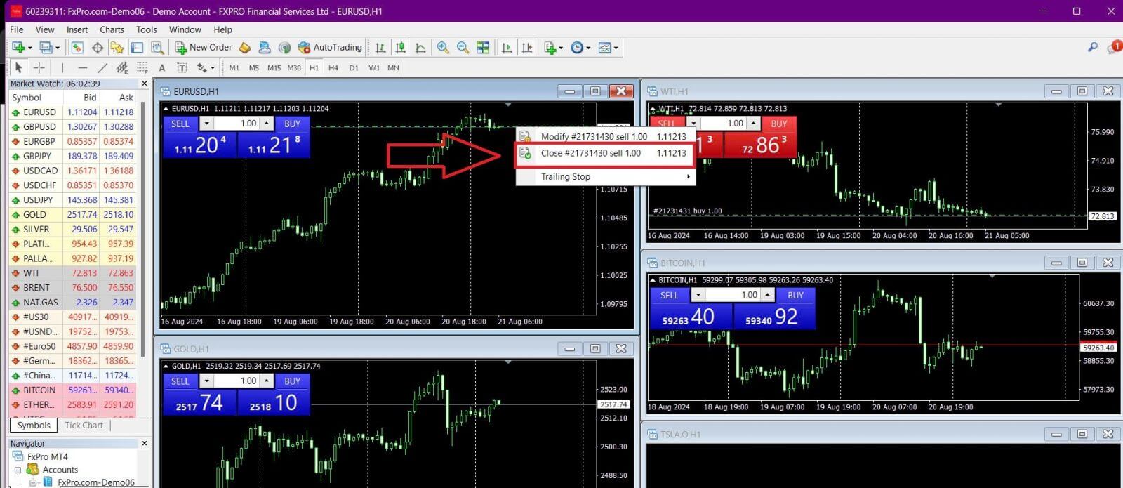Select the Trendline drawing tool
The width and height of the screenshot is (1123, 488).
pos(102,67)
